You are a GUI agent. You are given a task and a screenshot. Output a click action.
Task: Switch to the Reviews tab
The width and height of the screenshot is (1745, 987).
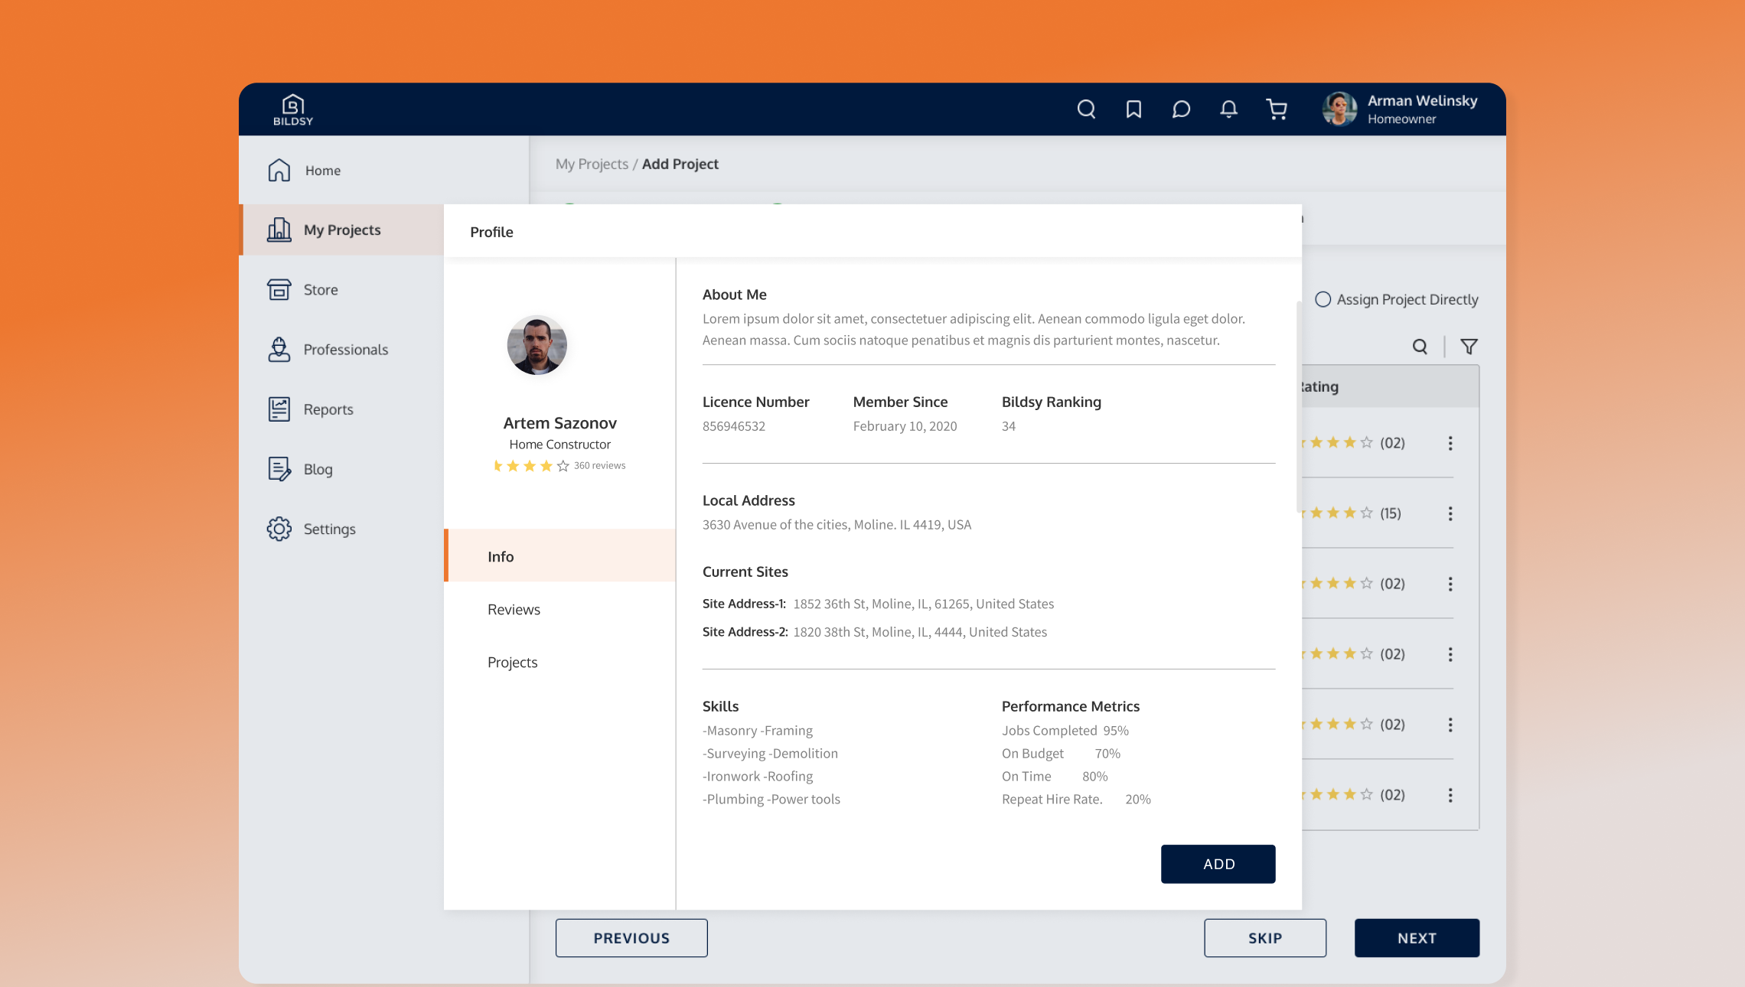(x=514, y=609)
